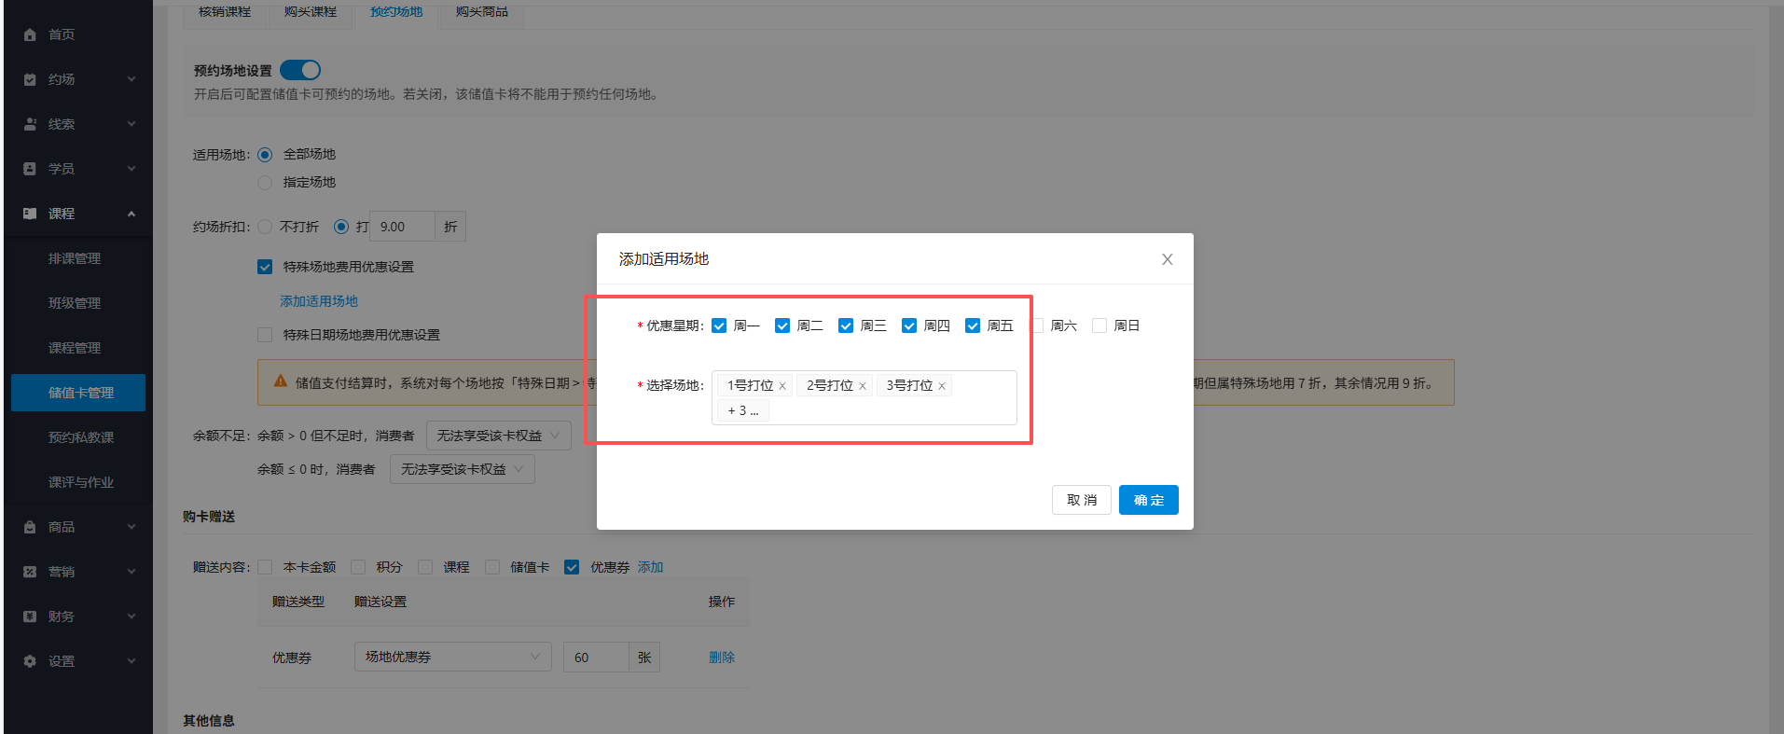
Task: Uncheck 周一 in the dialog
Action: tap(719, 325)
